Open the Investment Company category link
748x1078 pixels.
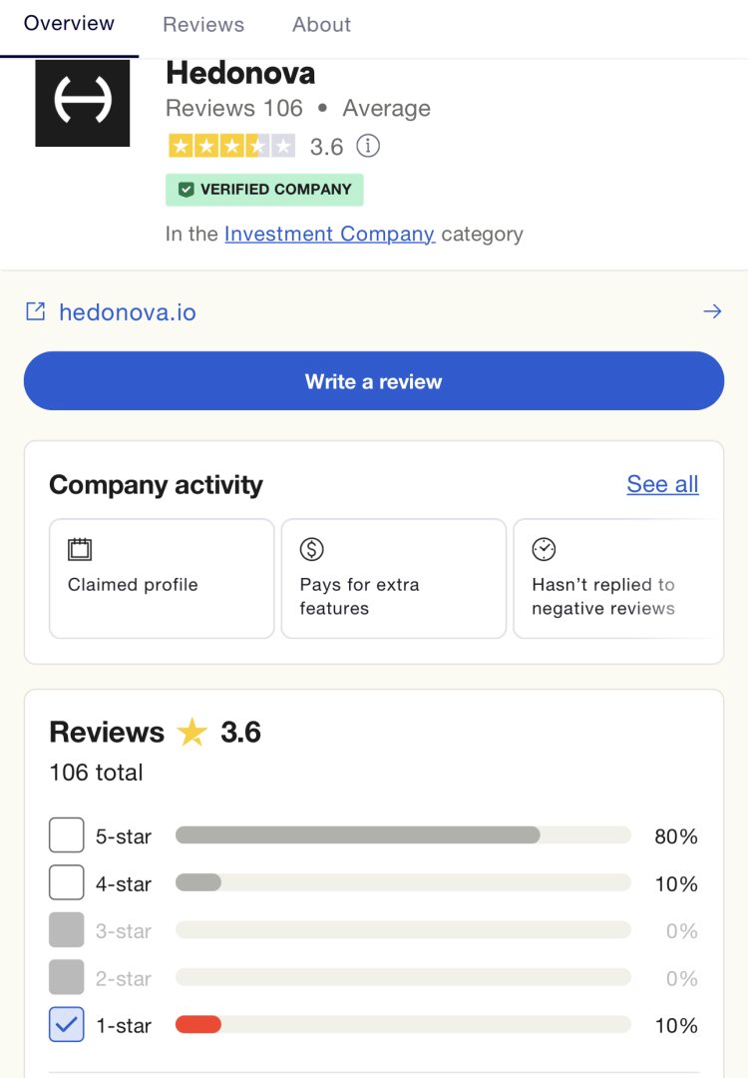(x=331, y=234)
